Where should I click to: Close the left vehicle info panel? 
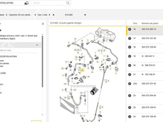43,24
